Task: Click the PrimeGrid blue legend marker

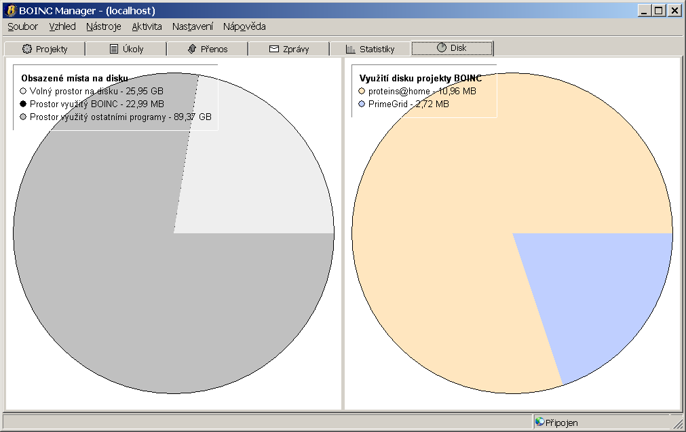Action: (x=362, y=104)
